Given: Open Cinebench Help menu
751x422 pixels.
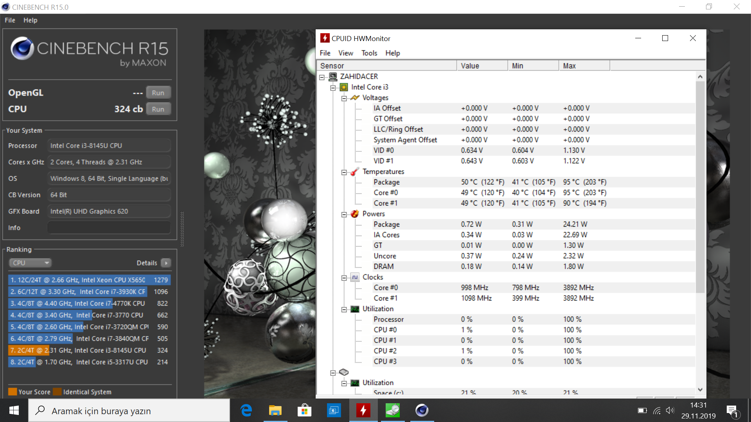Looking at the screenshot, I should (x=30, y=20).
